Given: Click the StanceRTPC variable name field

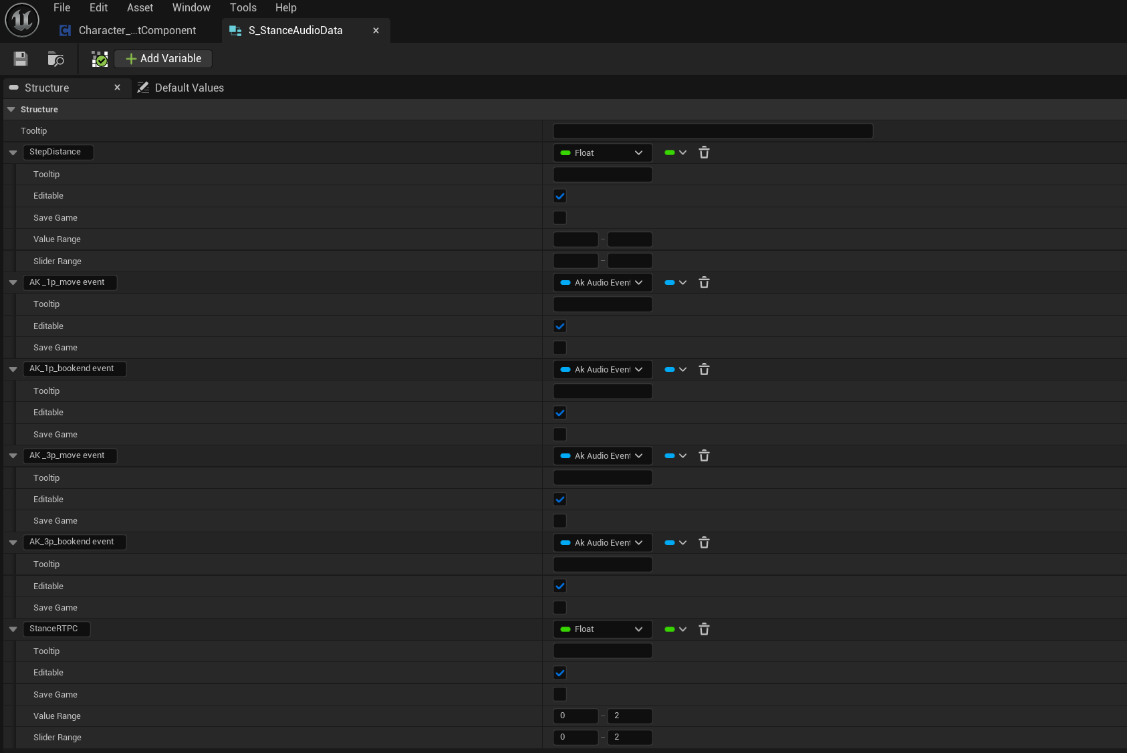Looking at the screenshot, I should coord(56,629).
